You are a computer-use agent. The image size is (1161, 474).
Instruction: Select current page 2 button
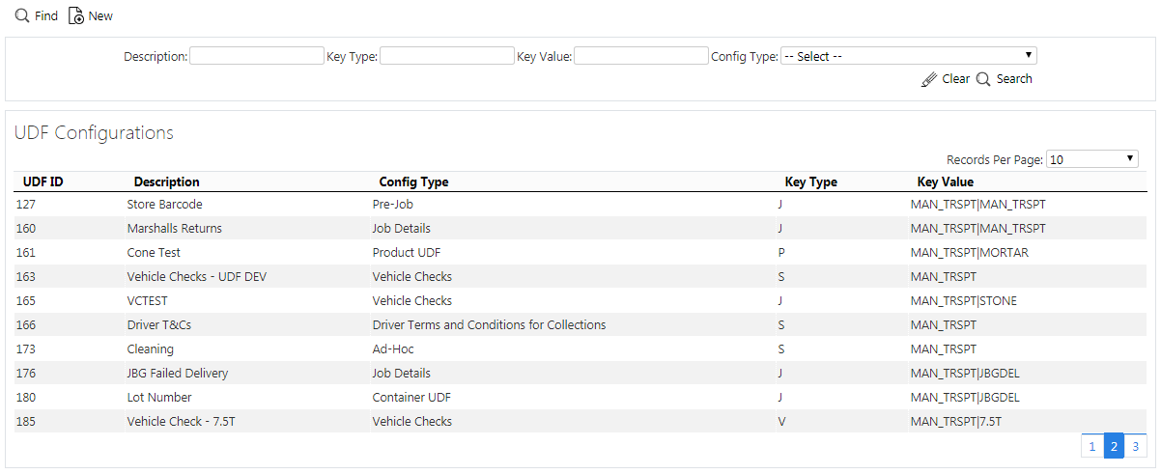coord(1114,446)
